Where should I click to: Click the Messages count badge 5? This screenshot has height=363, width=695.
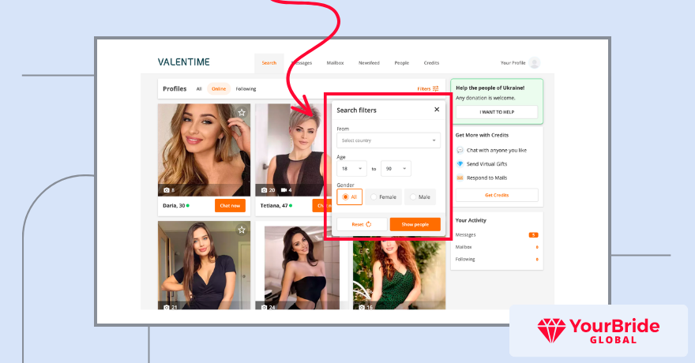tap(534, 235)
